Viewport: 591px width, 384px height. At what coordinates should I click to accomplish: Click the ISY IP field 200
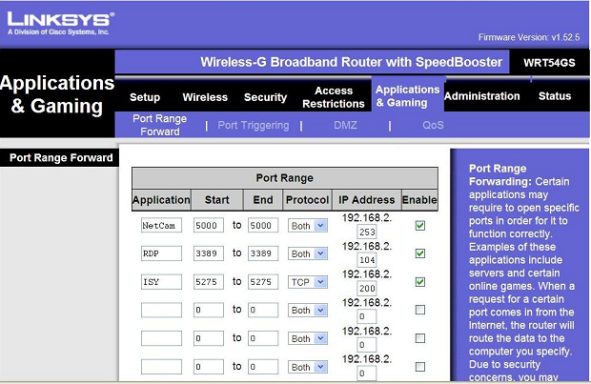tap(367, 289)
